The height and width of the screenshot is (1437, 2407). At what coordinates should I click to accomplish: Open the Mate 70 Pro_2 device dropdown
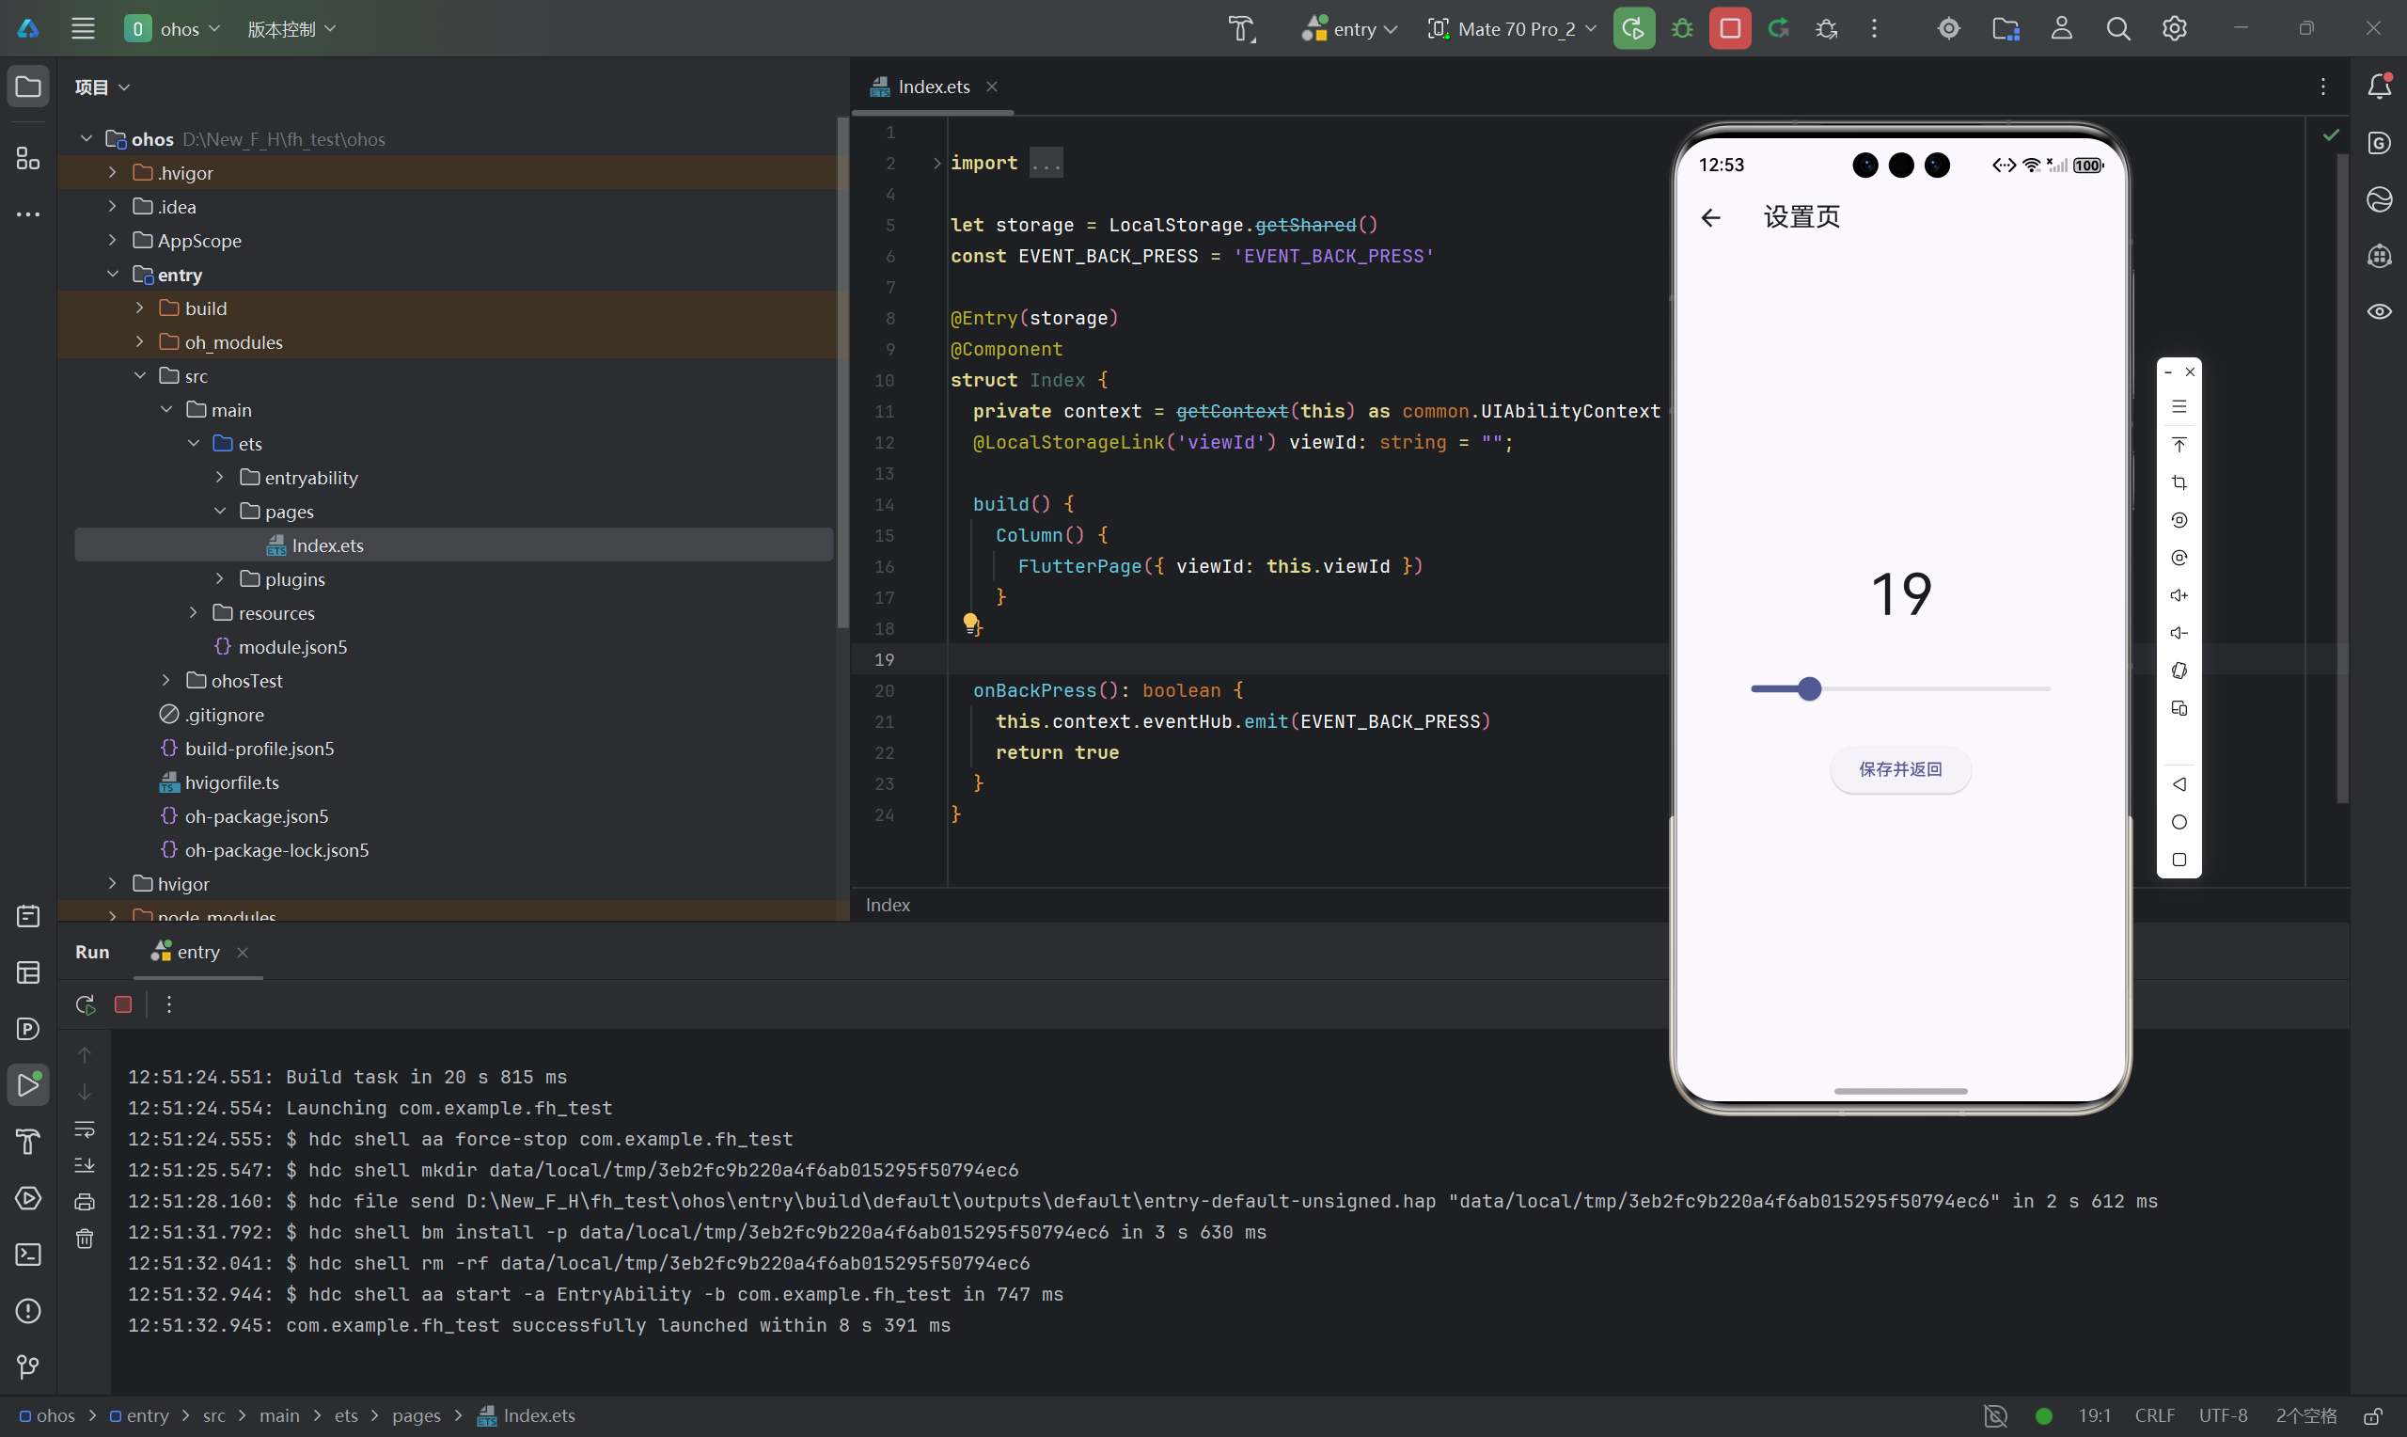tap(1509, 28)
